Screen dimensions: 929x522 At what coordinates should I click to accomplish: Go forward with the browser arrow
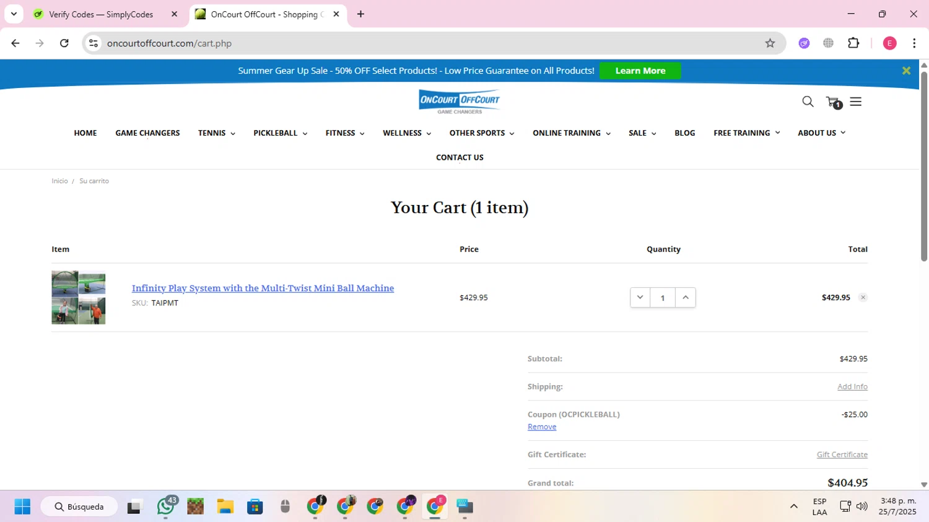pyautogui.click(x=40, y=43)
